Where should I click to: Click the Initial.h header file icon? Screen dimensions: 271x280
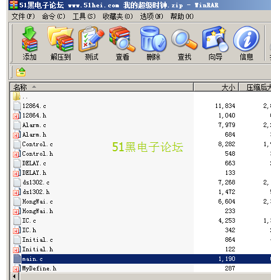click(x=17, y=249)
